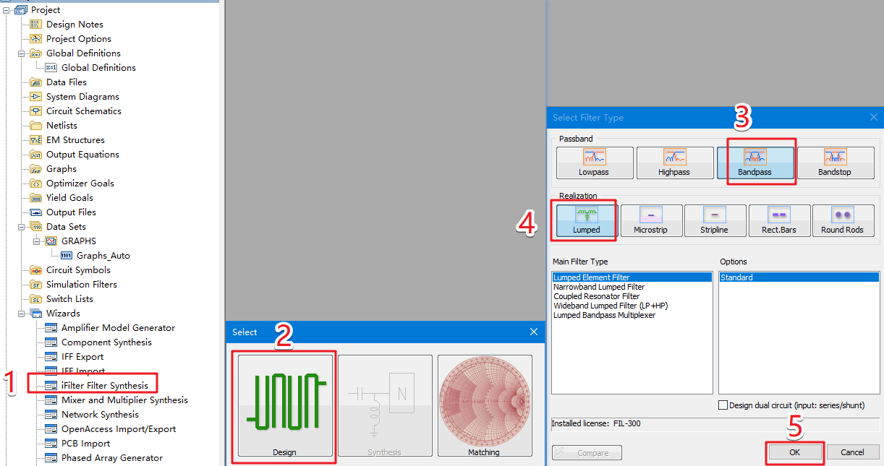
Task: Collapse the Data Sets node
Action: pyautogui.click(x=21, y=227)
